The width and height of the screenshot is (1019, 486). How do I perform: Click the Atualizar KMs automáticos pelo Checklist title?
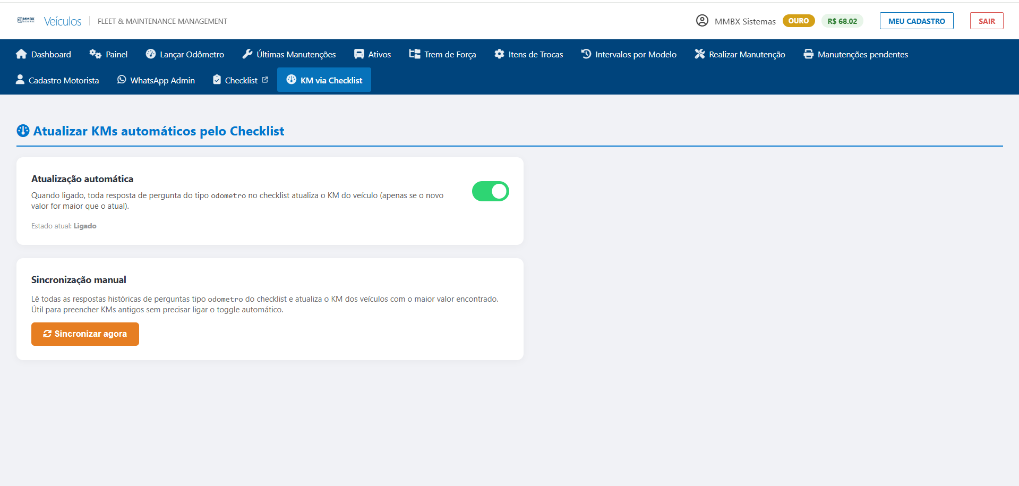tap(159, 131)
